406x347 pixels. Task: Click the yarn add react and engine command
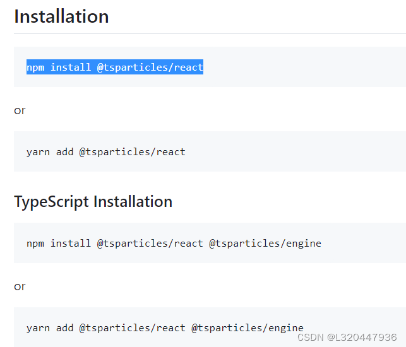pos(165,328)
